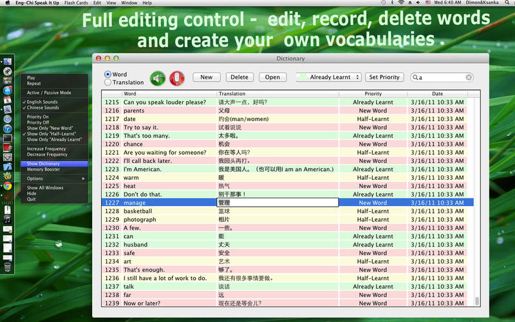The image size is (515, 322).
Task: Open the volume control in the menu bar
Action: [418, 3]
